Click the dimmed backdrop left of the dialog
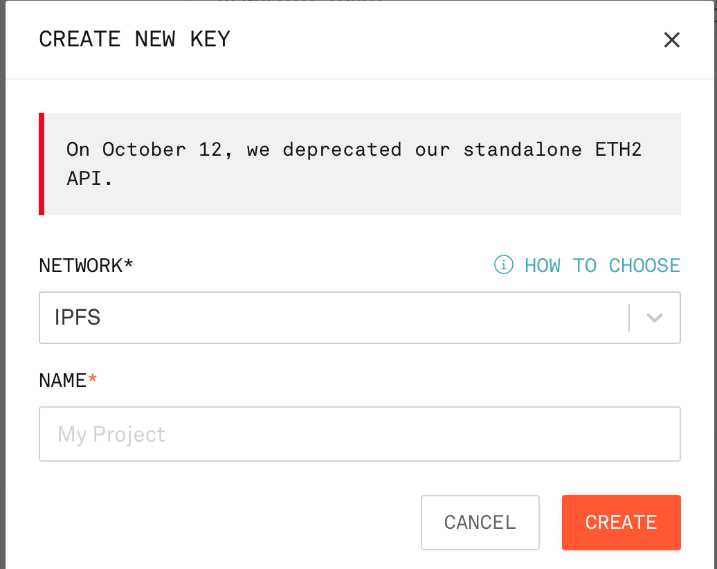 click(2, 284)
